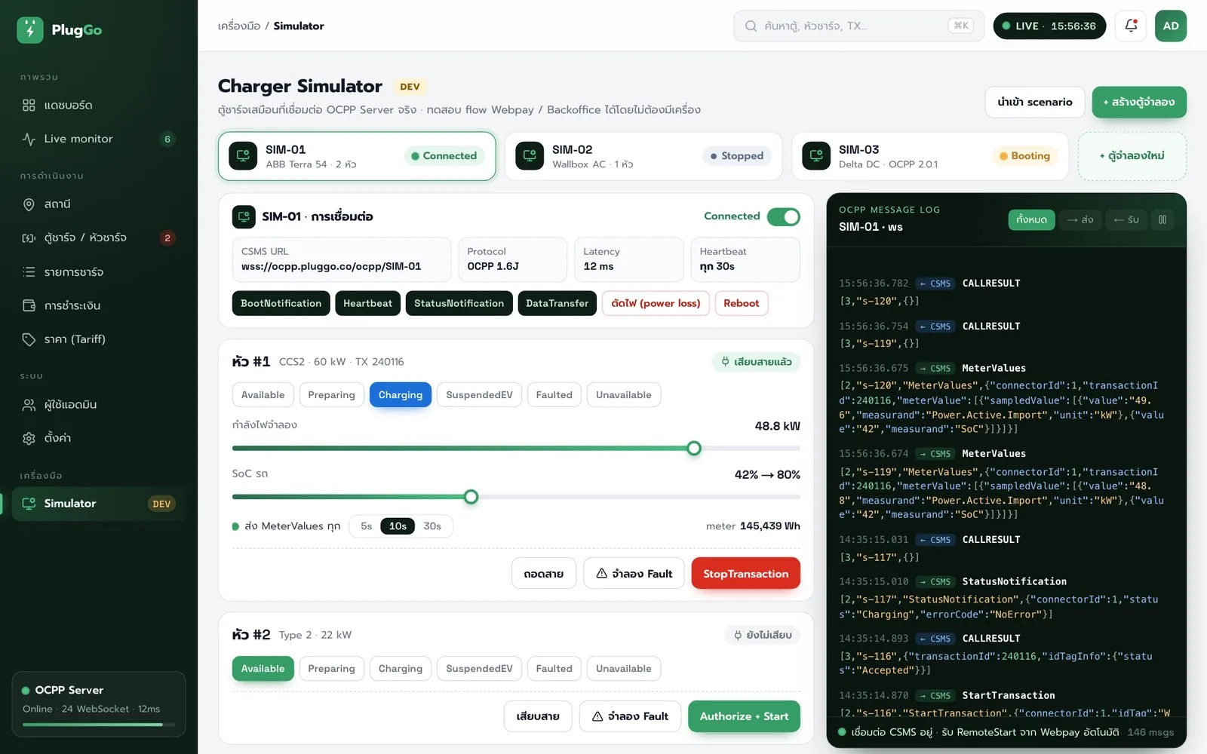Filter log to sent messages only
The height and width of the screenshot is (754, 1207).
coord(1080,219)
